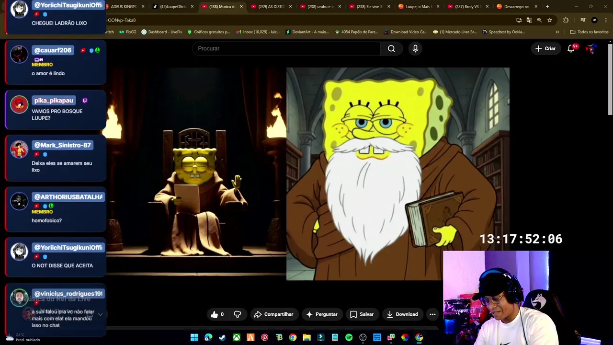Close the Musica YouTube tab
613x345 pixels.
[241, 7]
